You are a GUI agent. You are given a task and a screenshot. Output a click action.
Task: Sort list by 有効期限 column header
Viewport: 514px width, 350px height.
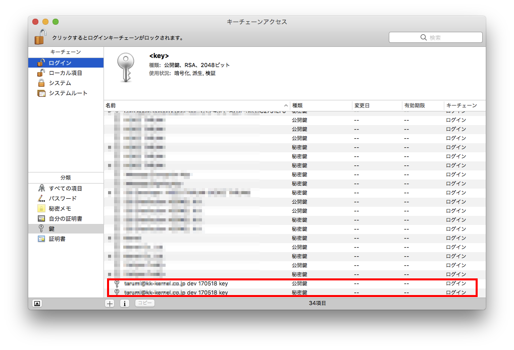422,105
